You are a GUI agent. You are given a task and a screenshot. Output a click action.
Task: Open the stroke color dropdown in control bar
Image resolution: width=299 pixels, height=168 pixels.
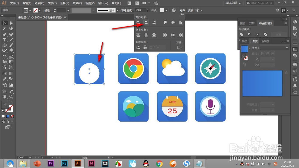coord(40,10)
